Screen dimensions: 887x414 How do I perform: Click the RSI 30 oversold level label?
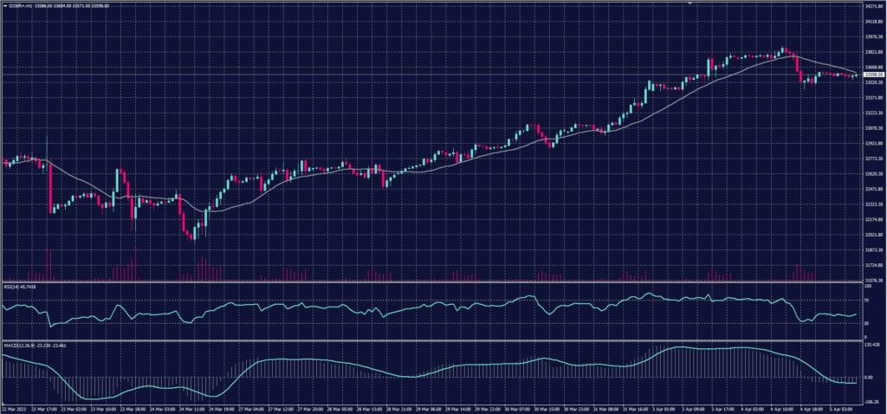click(x=866, y=323)
